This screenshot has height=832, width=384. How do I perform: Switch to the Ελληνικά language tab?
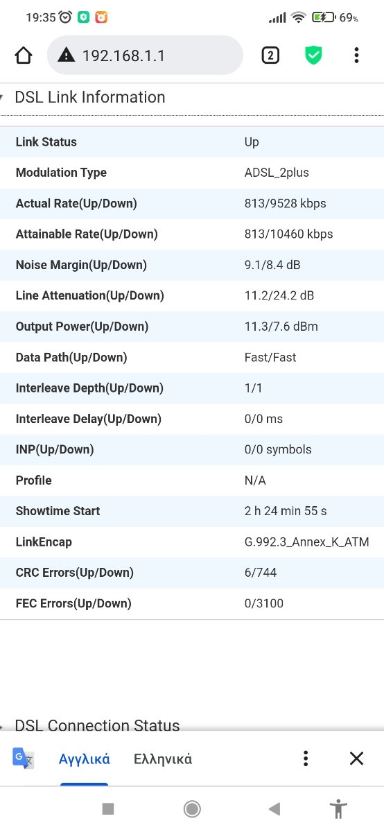point(163,759)
